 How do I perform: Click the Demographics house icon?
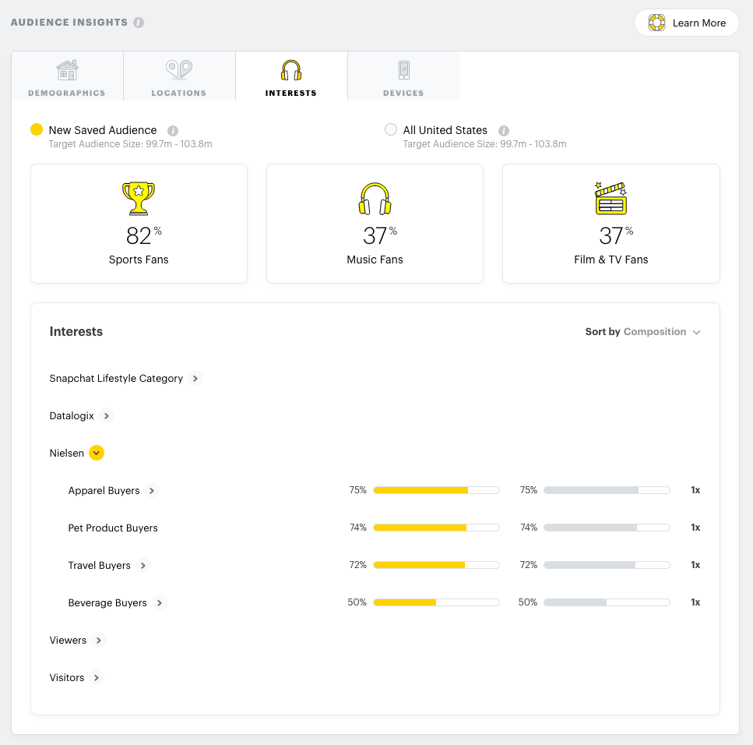coord(67,70)
